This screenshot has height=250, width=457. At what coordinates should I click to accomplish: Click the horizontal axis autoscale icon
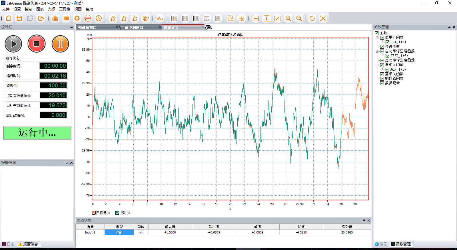point(256,19)
